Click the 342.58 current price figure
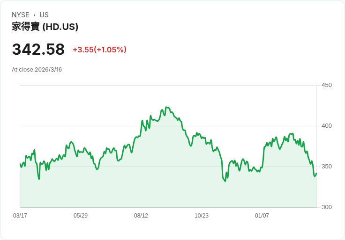The width and height of the screenshot is (345, 240). (x=38, y=49)
